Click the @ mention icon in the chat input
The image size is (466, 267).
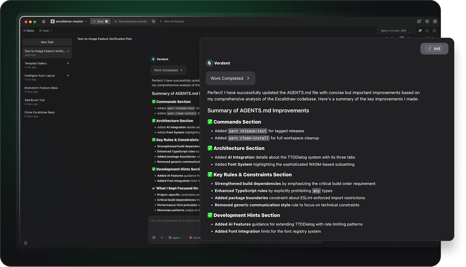click(154, 237)
